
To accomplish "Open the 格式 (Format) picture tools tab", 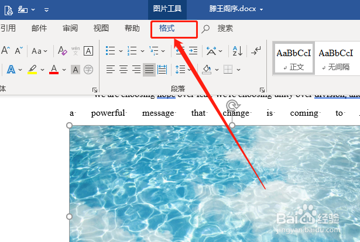I will [x=167, y=29].
